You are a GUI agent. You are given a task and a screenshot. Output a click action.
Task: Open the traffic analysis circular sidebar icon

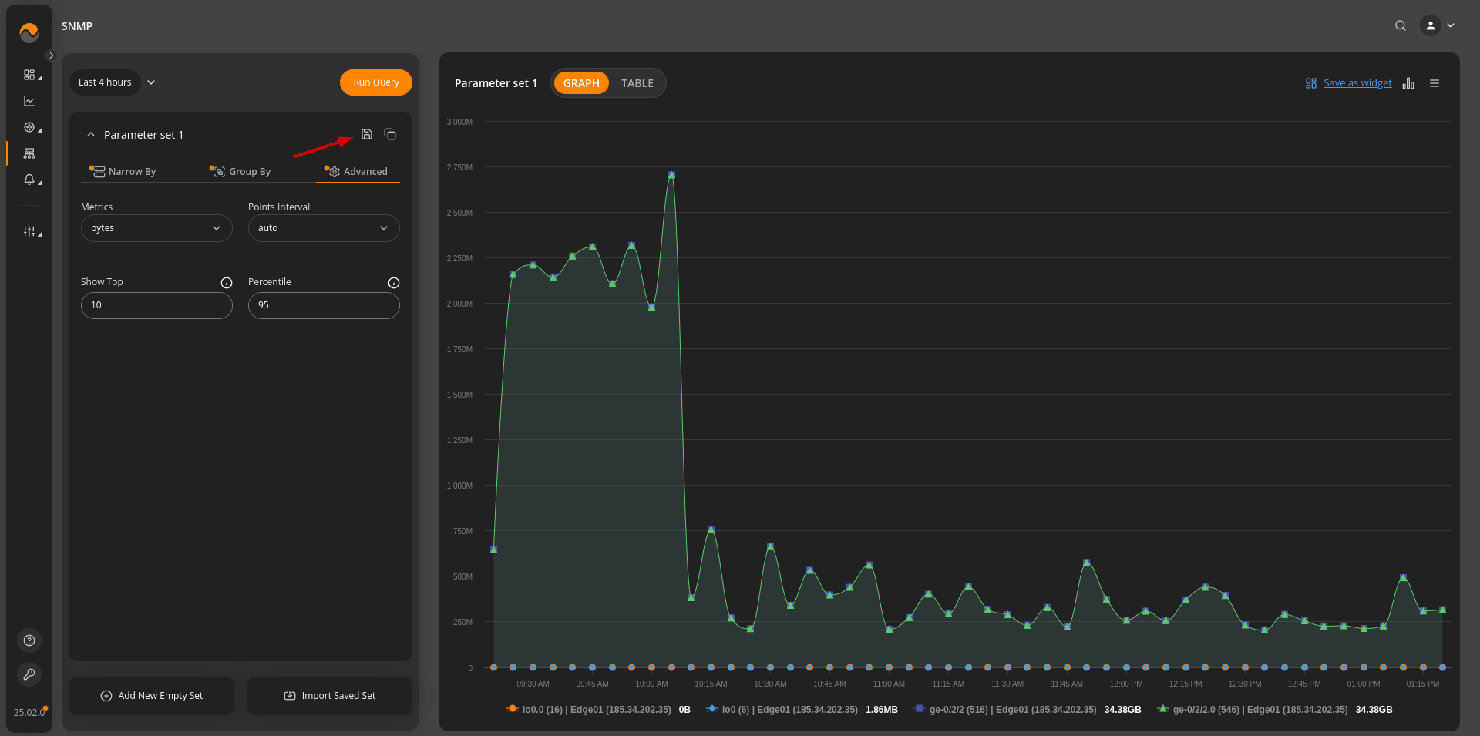click(x=29, y=127)
